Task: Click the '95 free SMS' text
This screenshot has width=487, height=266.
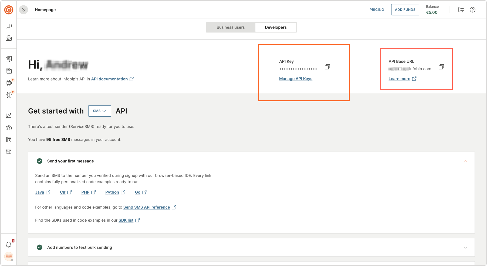Action: (58, 139)
